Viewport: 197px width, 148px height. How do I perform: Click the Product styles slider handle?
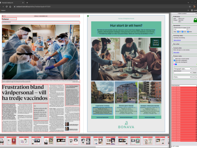176,64
